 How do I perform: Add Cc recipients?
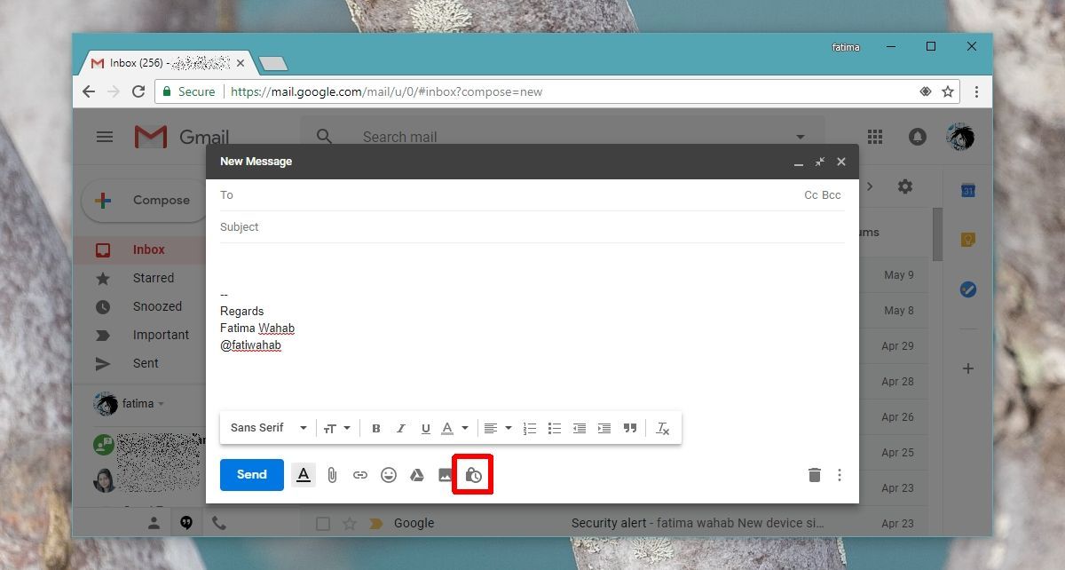[811, 195]
